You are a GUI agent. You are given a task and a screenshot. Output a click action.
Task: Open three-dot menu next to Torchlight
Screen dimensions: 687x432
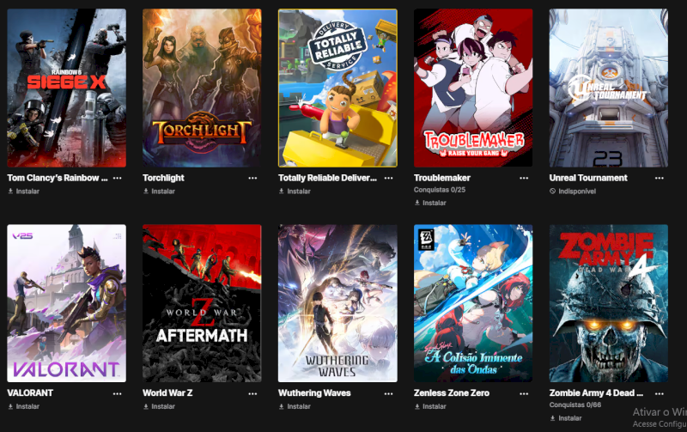252,179
